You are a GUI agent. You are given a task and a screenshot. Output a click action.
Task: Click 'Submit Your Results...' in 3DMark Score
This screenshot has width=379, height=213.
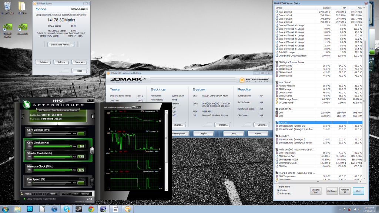[61, 44]
